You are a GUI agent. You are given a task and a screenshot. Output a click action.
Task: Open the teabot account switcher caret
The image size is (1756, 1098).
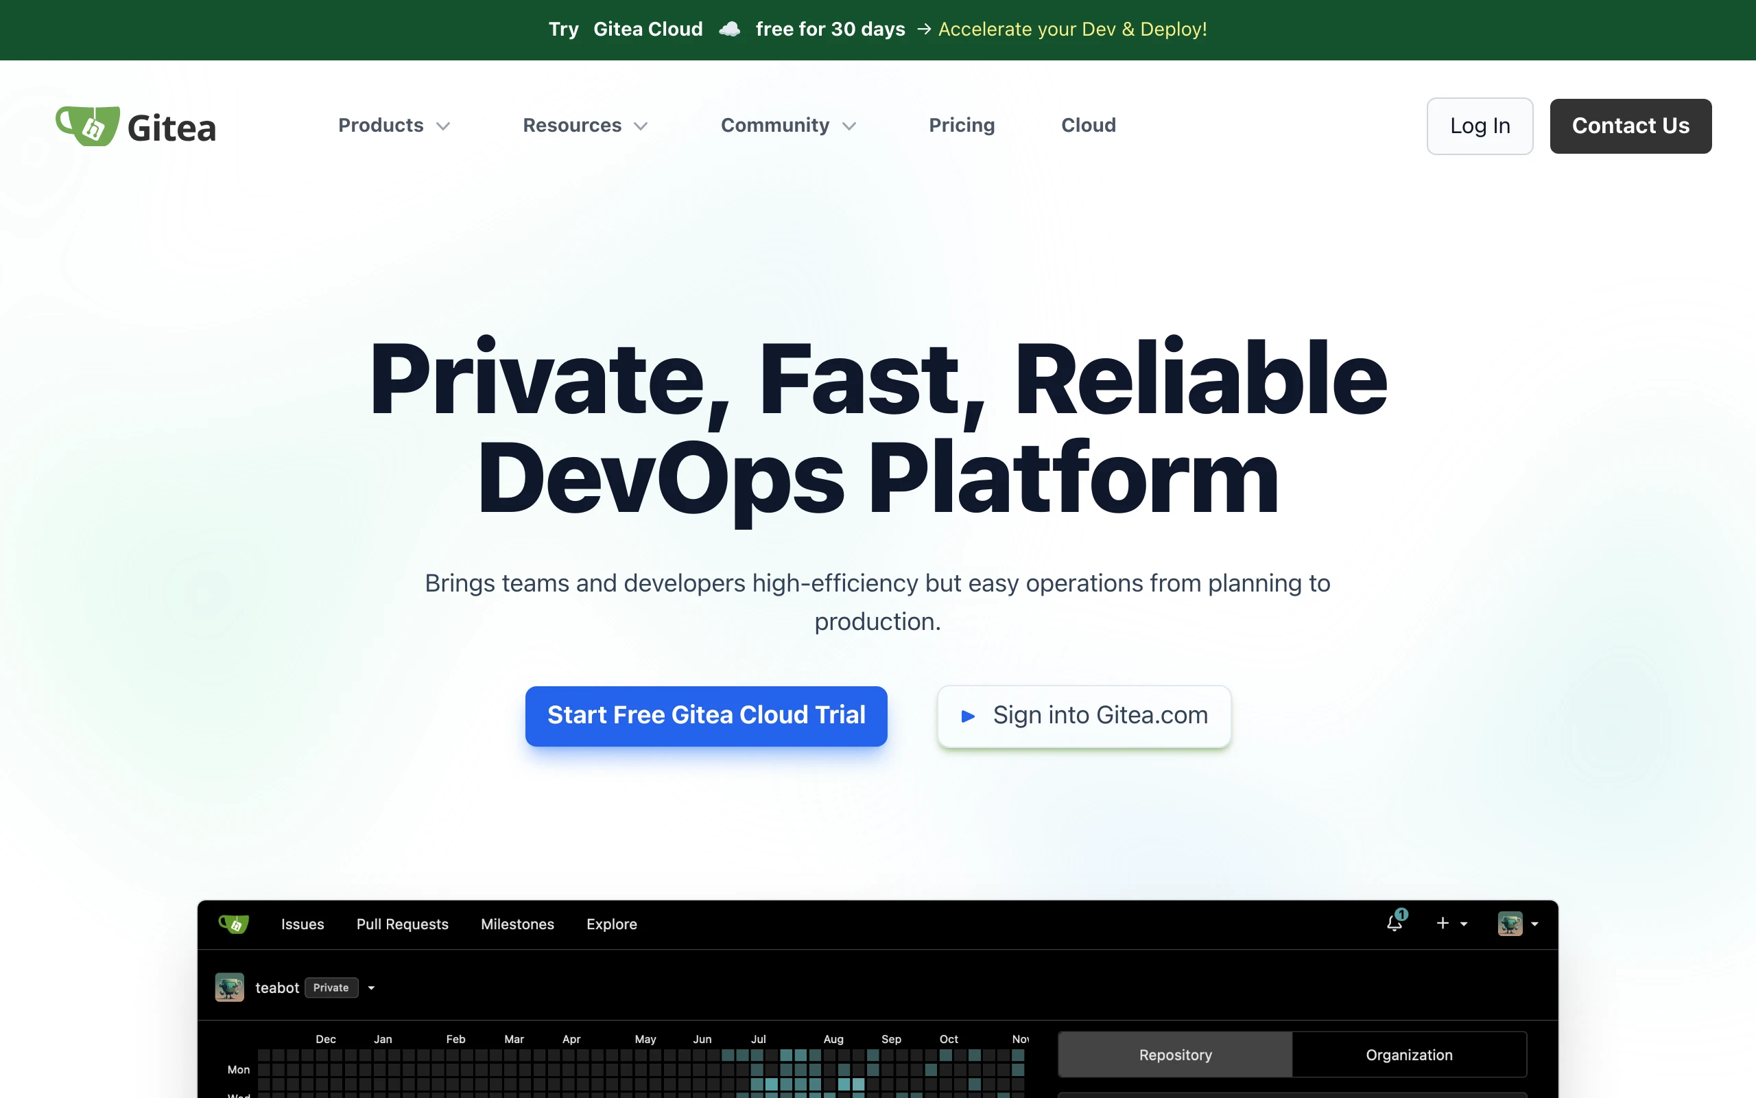372,988
